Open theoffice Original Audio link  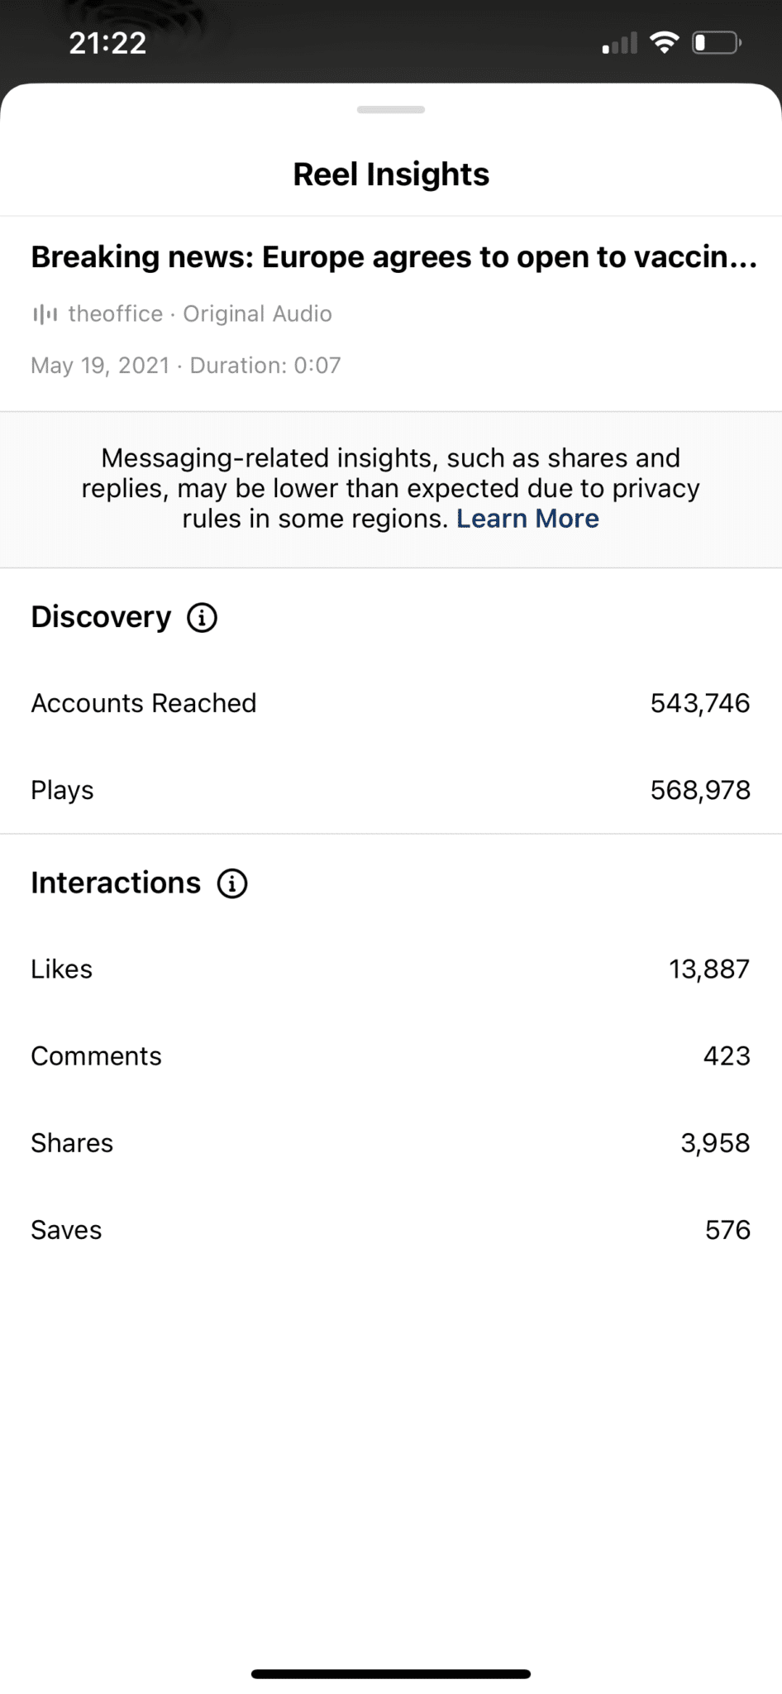pyautogui.click(x=200, y=314)
